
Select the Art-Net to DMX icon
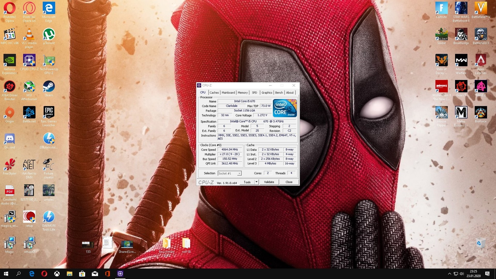point(29,169)
